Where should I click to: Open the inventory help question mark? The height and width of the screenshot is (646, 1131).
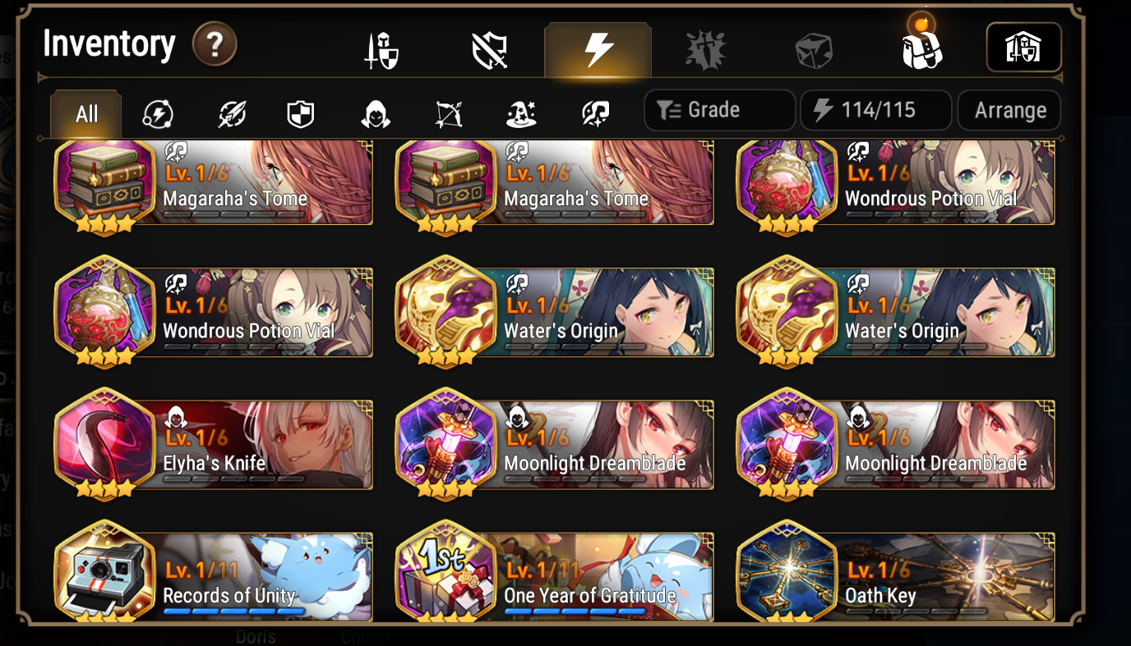click(x=215, y=44)
